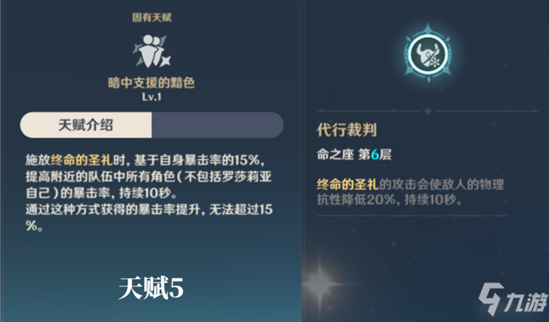Switch to the dark tab beside 天赋介绍
549x322 pixels.
coord(217,125)
